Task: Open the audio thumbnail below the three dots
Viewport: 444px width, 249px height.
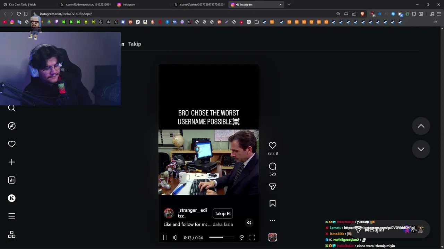Action: (273, 237)
